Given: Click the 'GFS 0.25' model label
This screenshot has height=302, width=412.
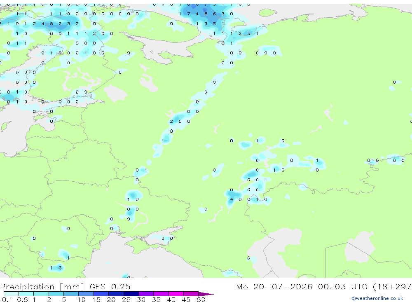Looking at the screenshot, I should coord(110,286).
